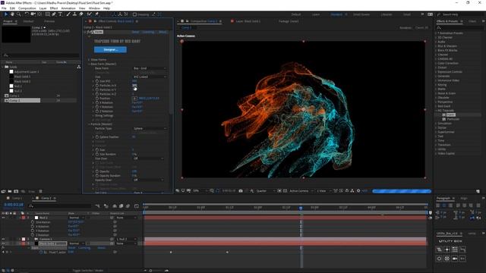The width and height of the screenshot is (486, 273).
Task: Open the composition mini-flowchart in timeline
Action: [x=98, y=206]
